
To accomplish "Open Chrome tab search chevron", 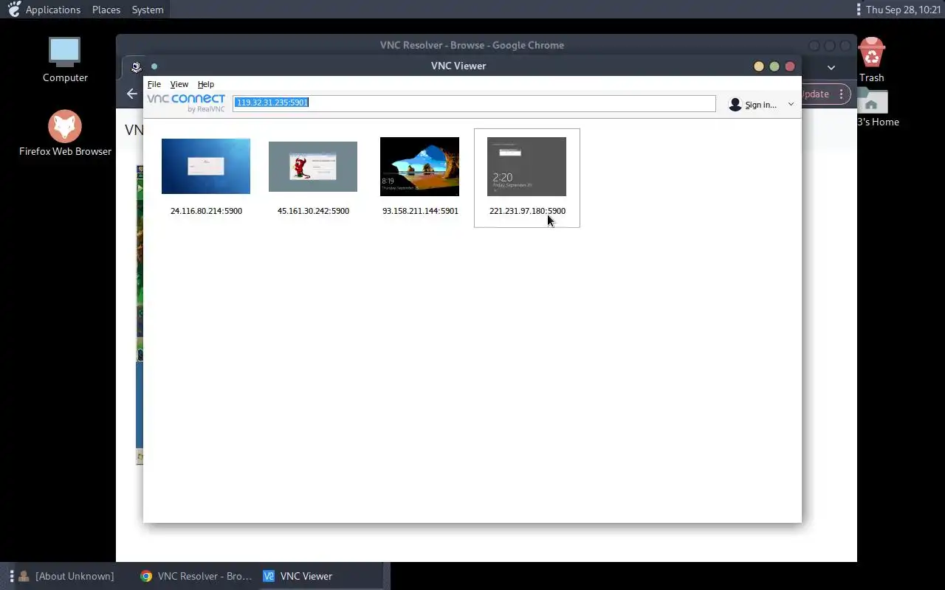I will 831,67.
